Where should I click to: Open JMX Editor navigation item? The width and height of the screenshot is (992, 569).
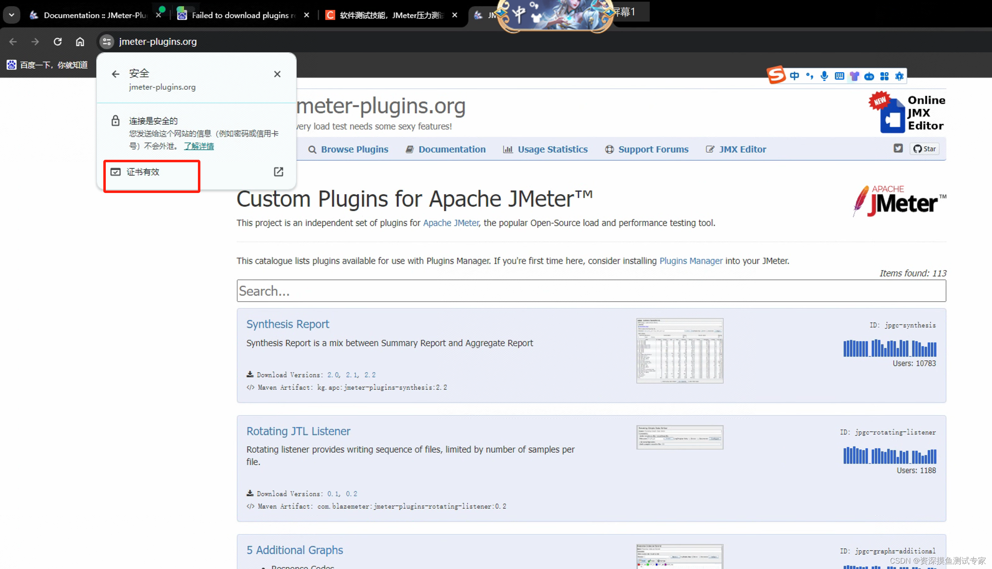tap(736, 149)
